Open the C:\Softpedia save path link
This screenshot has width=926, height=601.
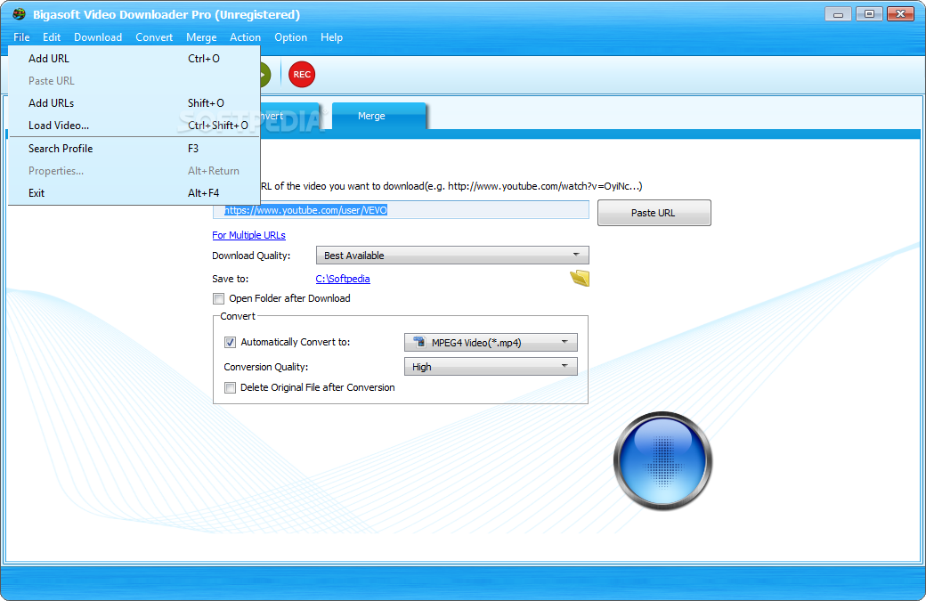click(x=343, y=279)
